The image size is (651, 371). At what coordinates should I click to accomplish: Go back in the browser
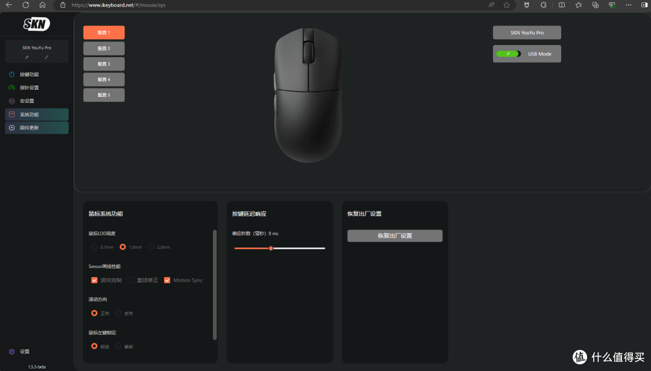pyautogui.click(x=8, y=5)
